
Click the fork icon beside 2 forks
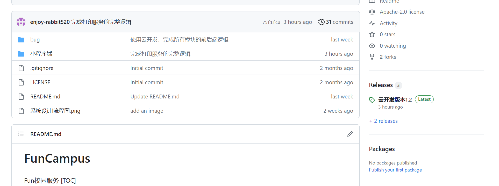[372, 57]
